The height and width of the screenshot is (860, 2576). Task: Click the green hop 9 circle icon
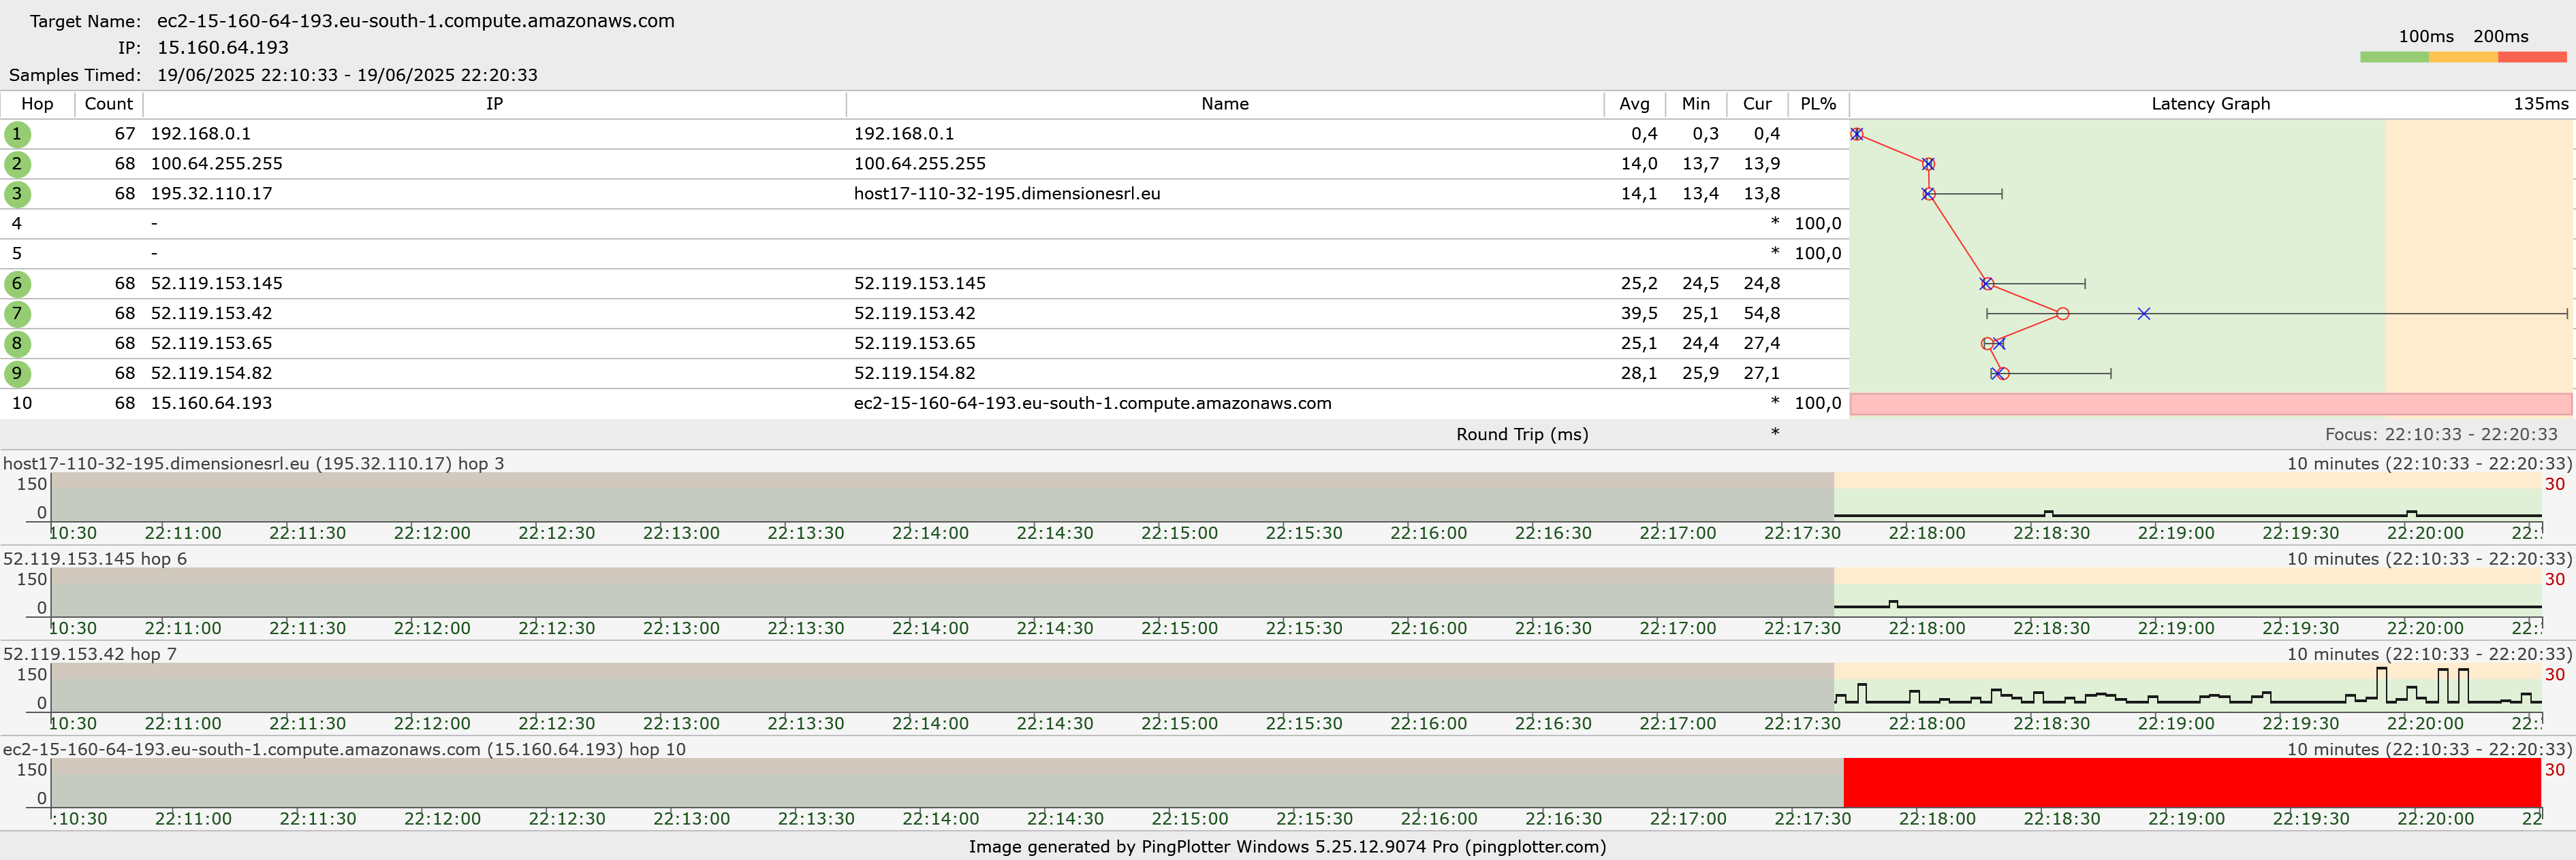point(17,374)
